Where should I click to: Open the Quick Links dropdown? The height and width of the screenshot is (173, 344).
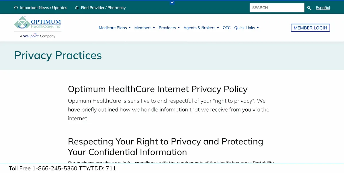coord(247,28)
